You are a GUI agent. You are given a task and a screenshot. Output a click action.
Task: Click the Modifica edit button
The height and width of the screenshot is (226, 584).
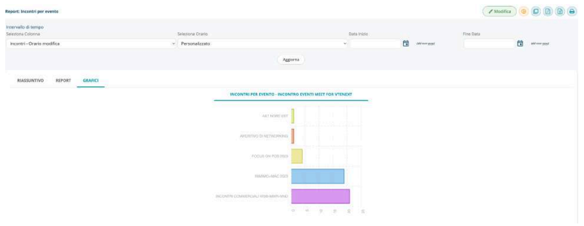tap(500, 12)
